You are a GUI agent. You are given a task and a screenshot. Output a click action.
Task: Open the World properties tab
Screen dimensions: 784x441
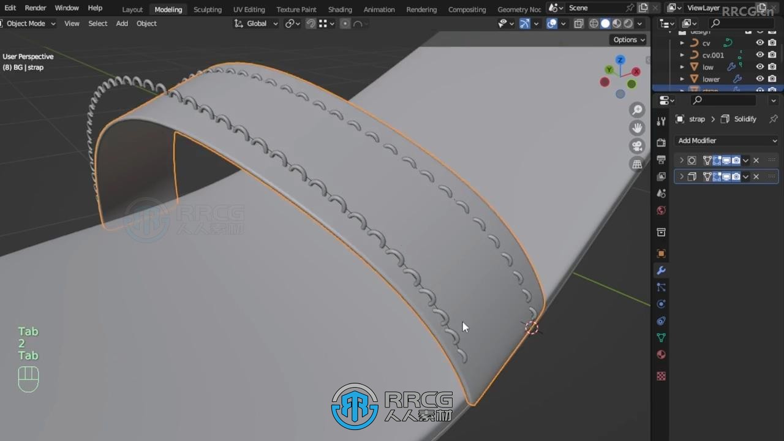(x=661, y=211)
